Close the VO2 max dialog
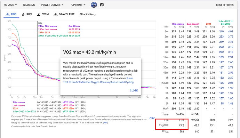This screenshot has height=138, width=240. pos(134,90)
